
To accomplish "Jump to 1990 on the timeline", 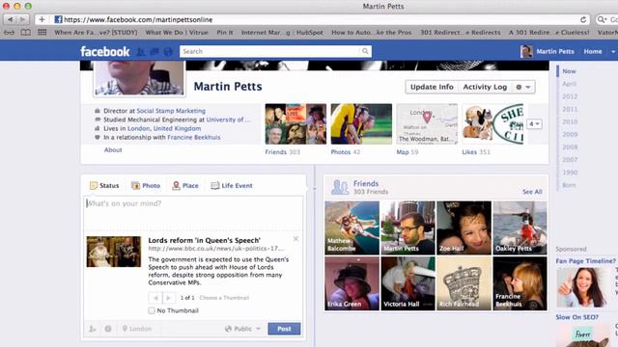I will (570, 173).
